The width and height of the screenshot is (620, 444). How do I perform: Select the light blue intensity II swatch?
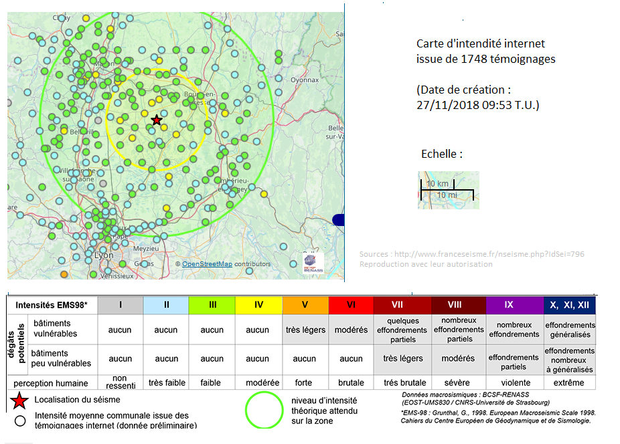166,305
